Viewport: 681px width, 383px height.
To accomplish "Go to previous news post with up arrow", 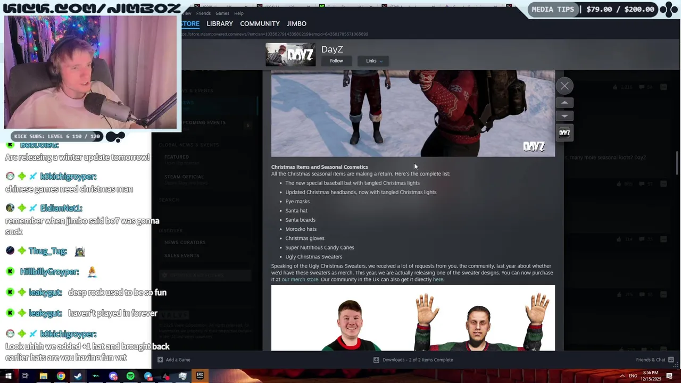I will click(x=564, y=103).
